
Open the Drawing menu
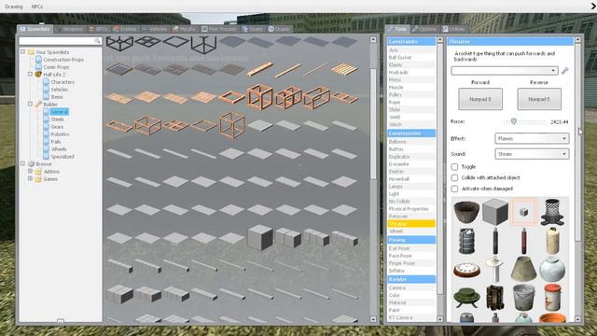pos(14,7)
